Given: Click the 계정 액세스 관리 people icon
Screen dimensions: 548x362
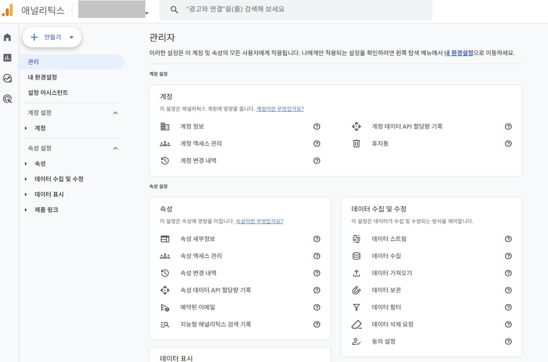Looking at the screenshot, I should point(165,144).
